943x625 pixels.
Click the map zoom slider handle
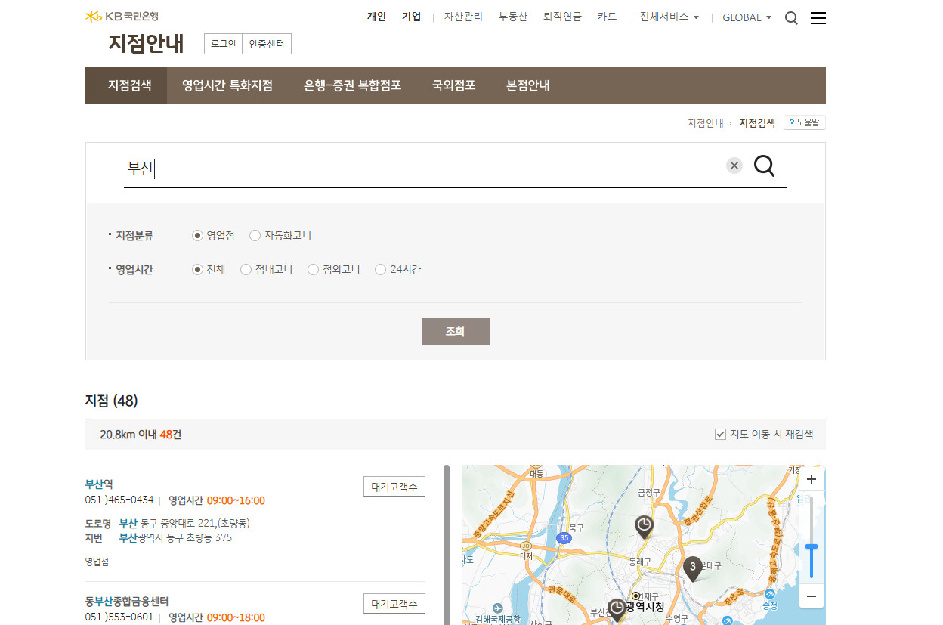tap(812, 546)
